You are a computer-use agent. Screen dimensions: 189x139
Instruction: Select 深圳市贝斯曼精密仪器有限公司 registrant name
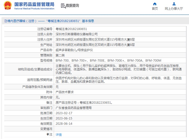[76, 34]
